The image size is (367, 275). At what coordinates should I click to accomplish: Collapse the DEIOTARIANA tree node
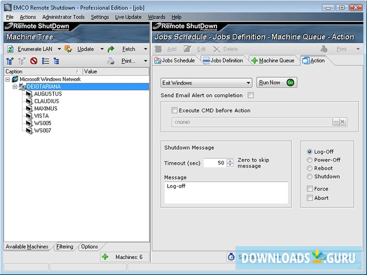coord(15,87)
